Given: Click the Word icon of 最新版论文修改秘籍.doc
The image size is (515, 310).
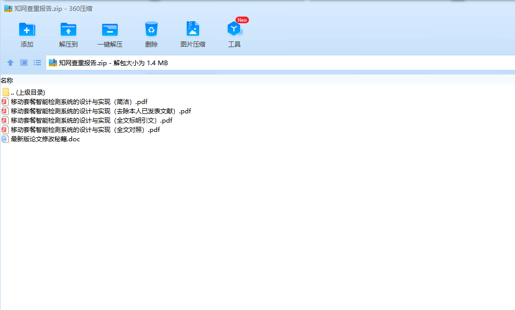Looking at the screenshot, I should point(5,139).
